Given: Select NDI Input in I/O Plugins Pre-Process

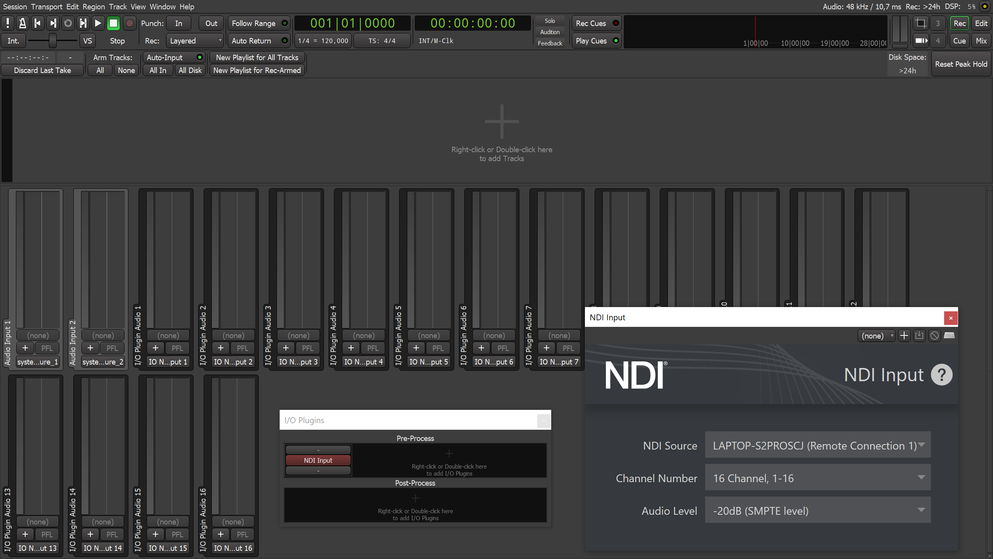Looking at the screenshot, I should 318,460.
